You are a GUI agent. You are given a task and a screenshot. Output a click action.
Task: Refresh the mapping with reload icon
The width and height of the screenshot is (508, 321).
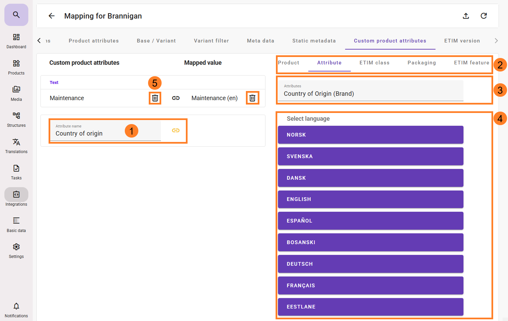tap(484, 16)
